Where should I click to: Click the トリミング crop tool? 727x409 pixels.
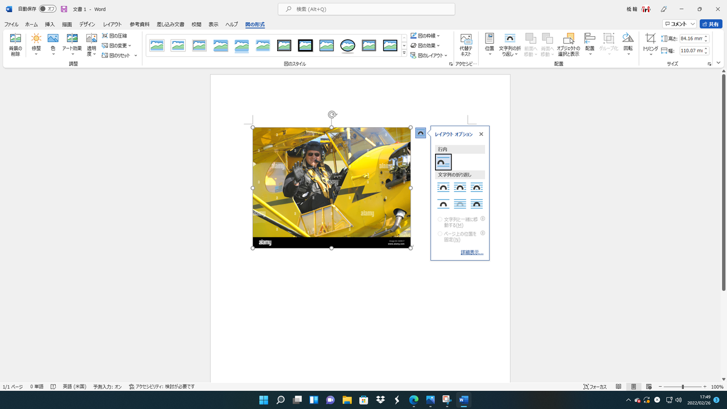click(650, 45)
